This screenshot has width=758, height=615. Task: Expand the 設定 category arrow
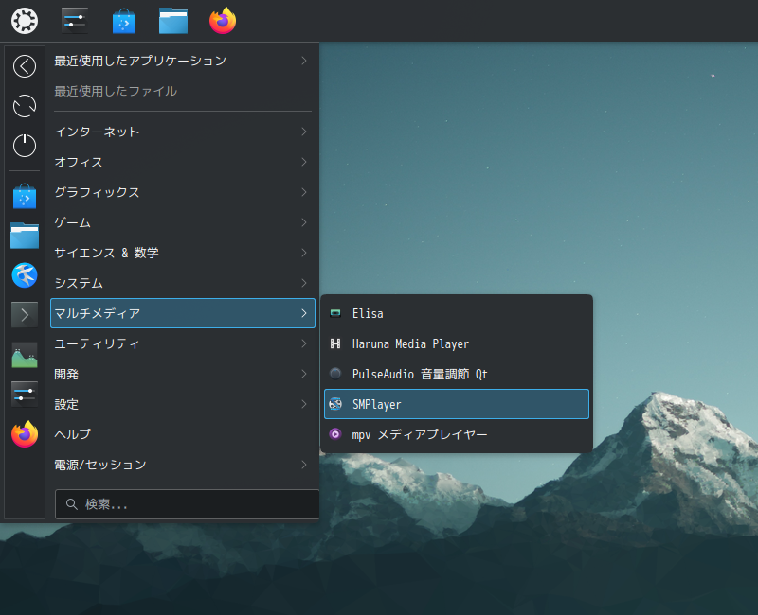tap(303, 404)
